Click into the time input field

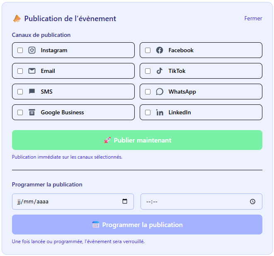tap(191, 202)
